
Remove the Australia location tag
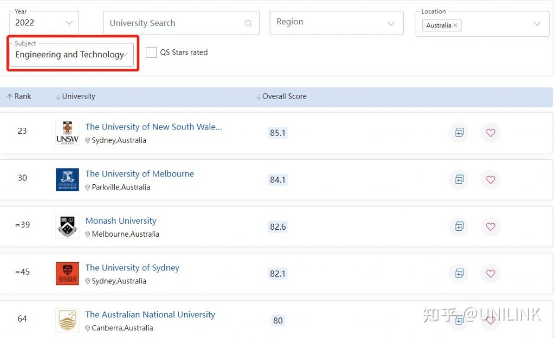455,25
